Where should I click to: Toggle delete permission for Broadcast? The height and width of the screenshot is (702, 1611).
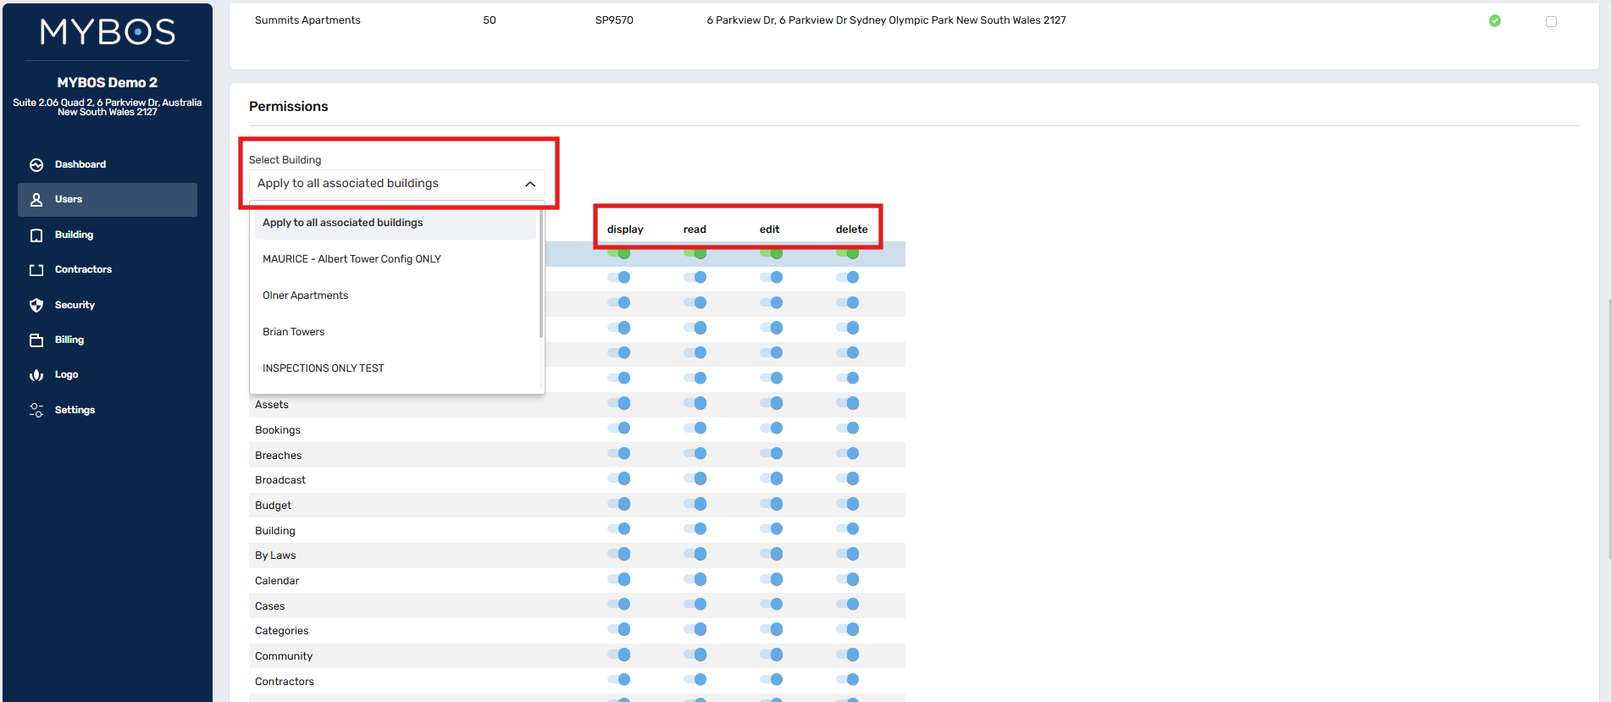848,478
